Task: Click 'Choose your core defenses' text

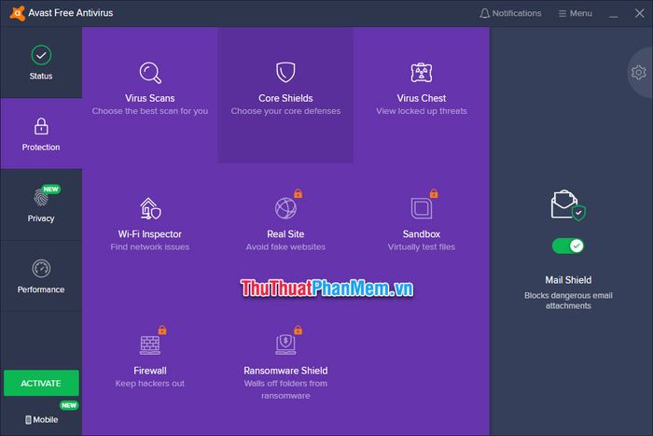Action: click(x=285, y=111)
